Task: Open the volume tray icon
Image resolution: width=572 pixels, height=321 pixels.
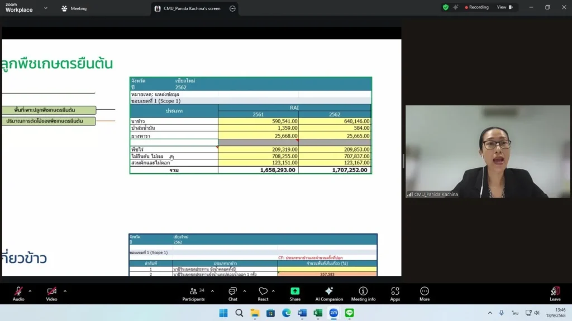Action: [x=537, y=313]
